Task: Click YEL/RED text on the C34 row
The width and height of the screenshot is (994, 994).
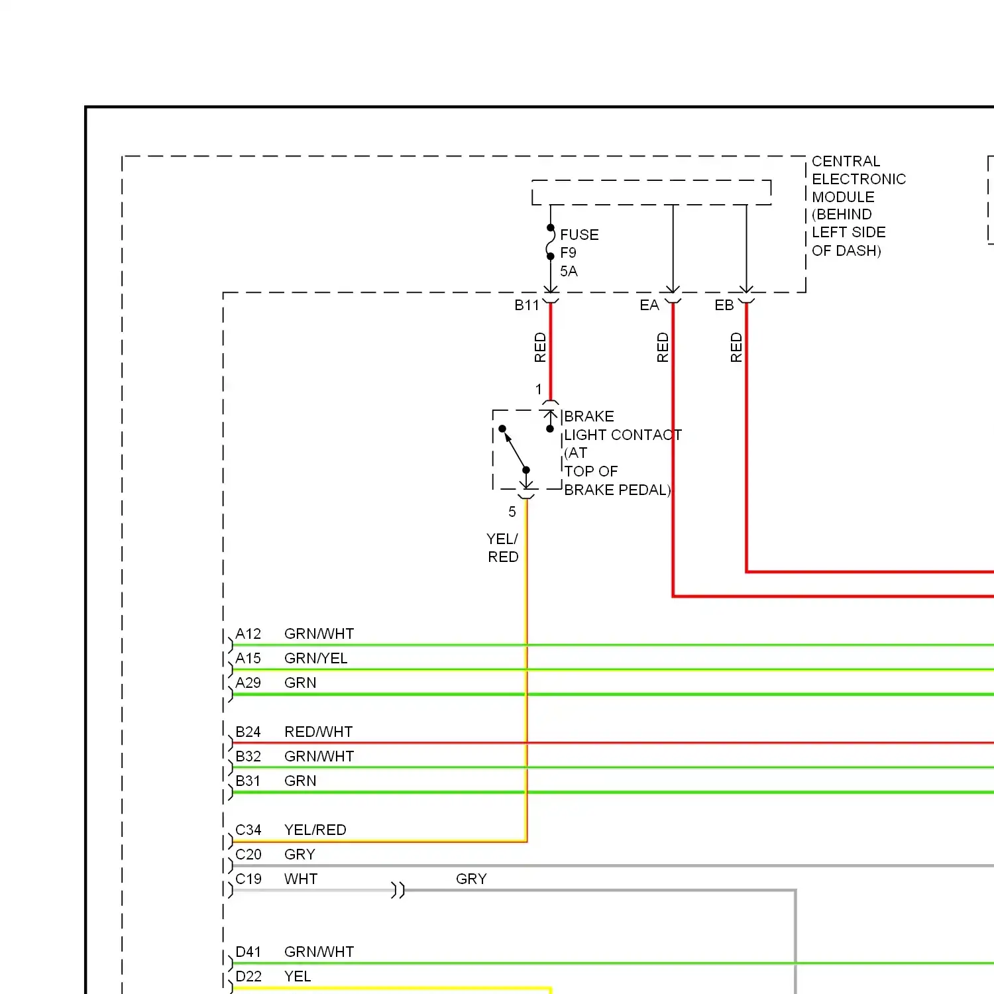Action: click(315, 830)
